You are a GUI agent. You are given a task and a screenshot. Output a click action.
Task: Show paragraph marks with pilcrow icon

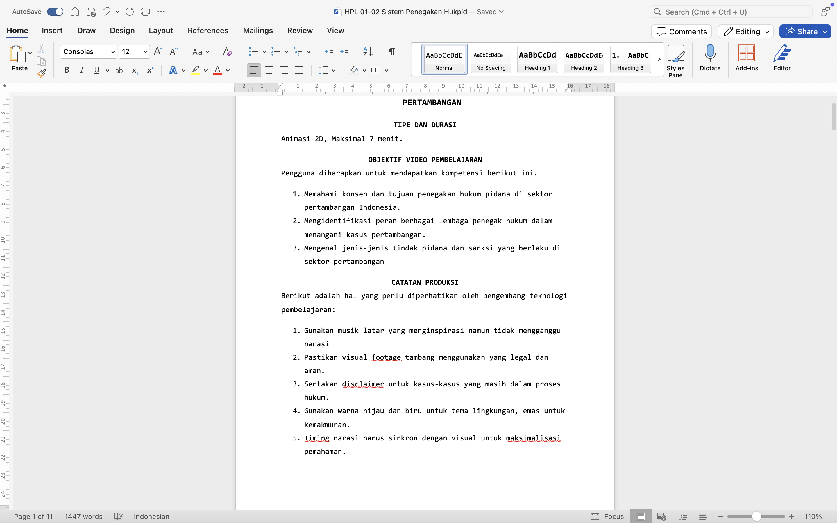pos(391,52)
